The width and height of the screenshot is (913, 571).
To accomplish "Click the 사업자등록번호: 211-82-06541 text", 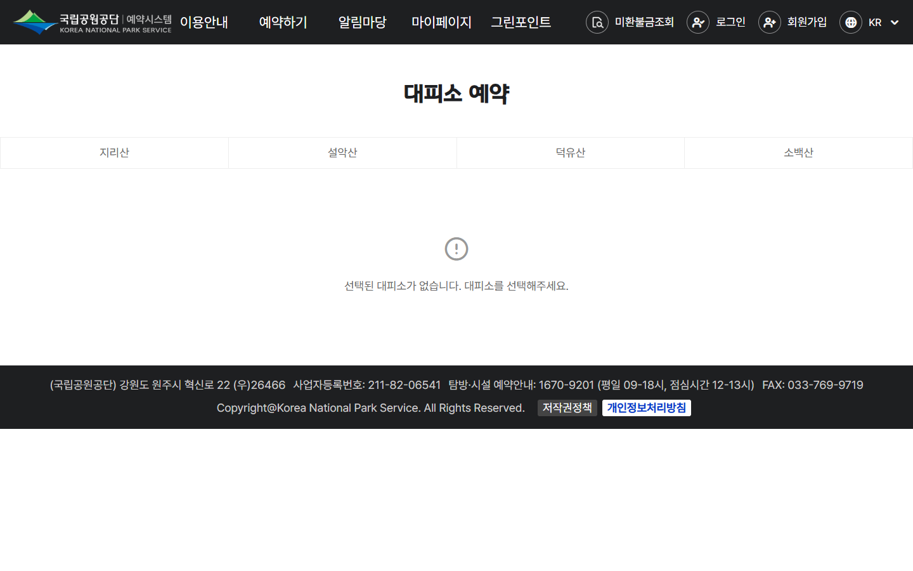I will point(366,385).
